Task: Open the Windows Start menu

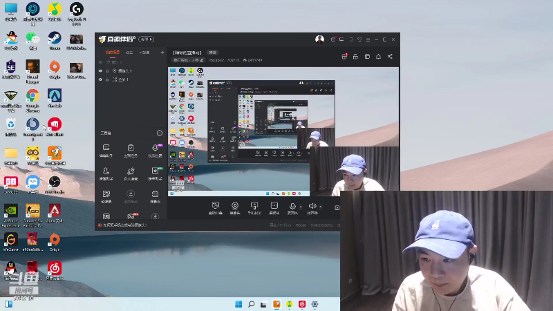Action: coord(238,304)
